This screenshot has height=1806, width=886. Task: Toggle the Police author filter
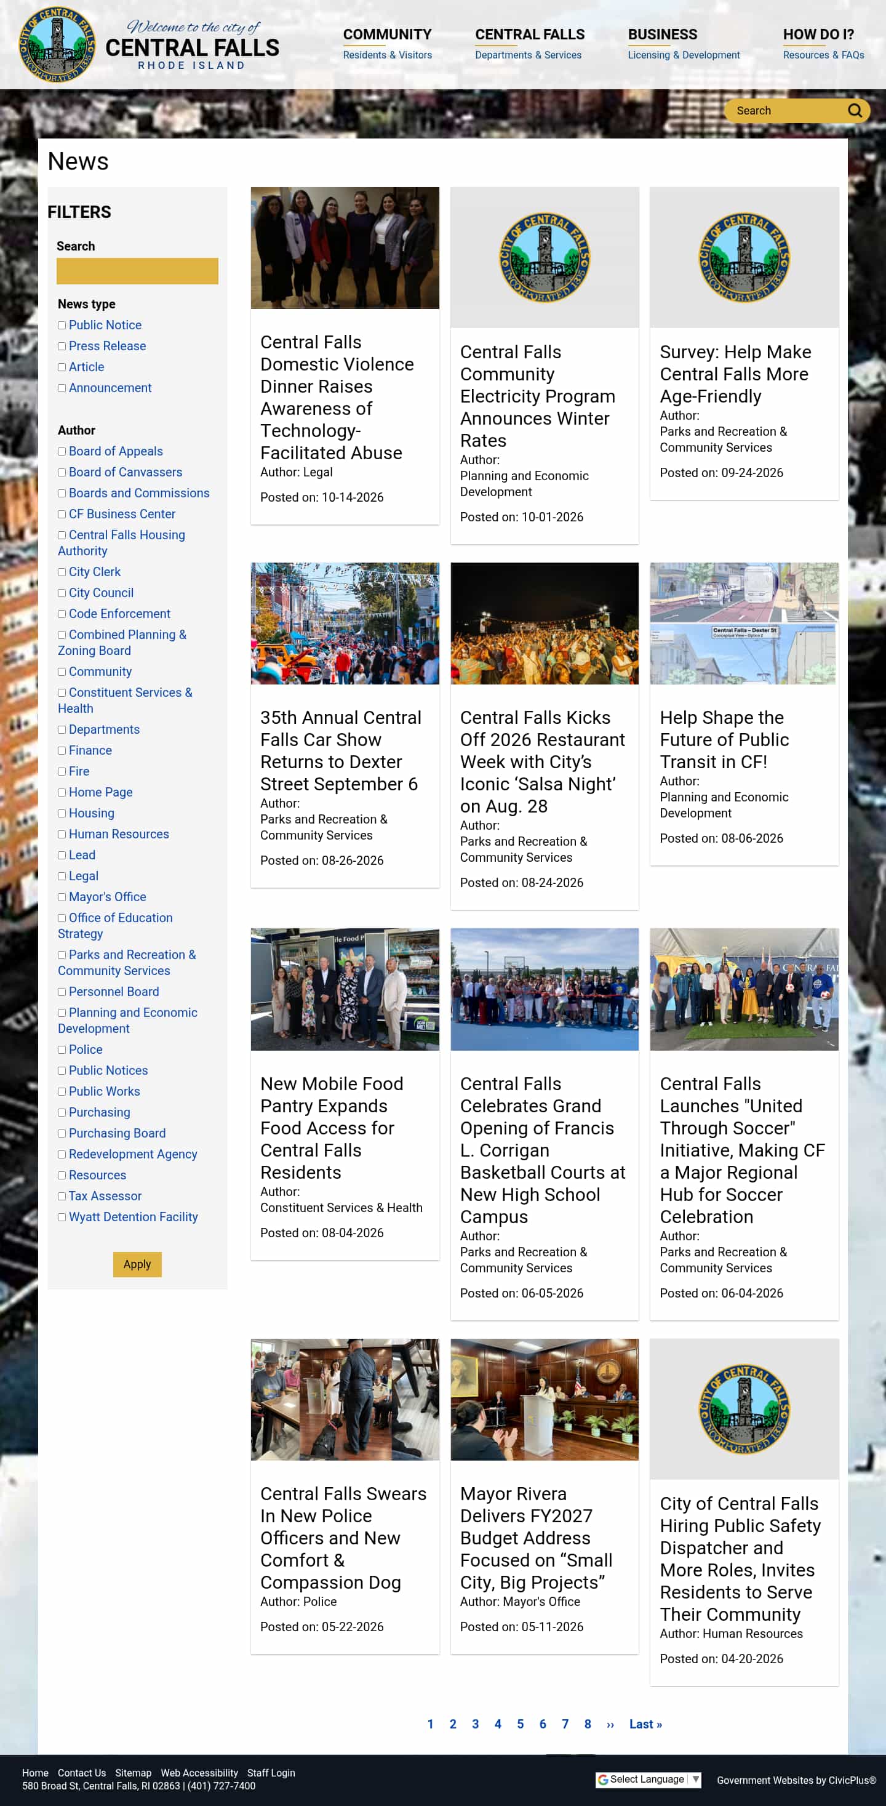[62, 1050]
